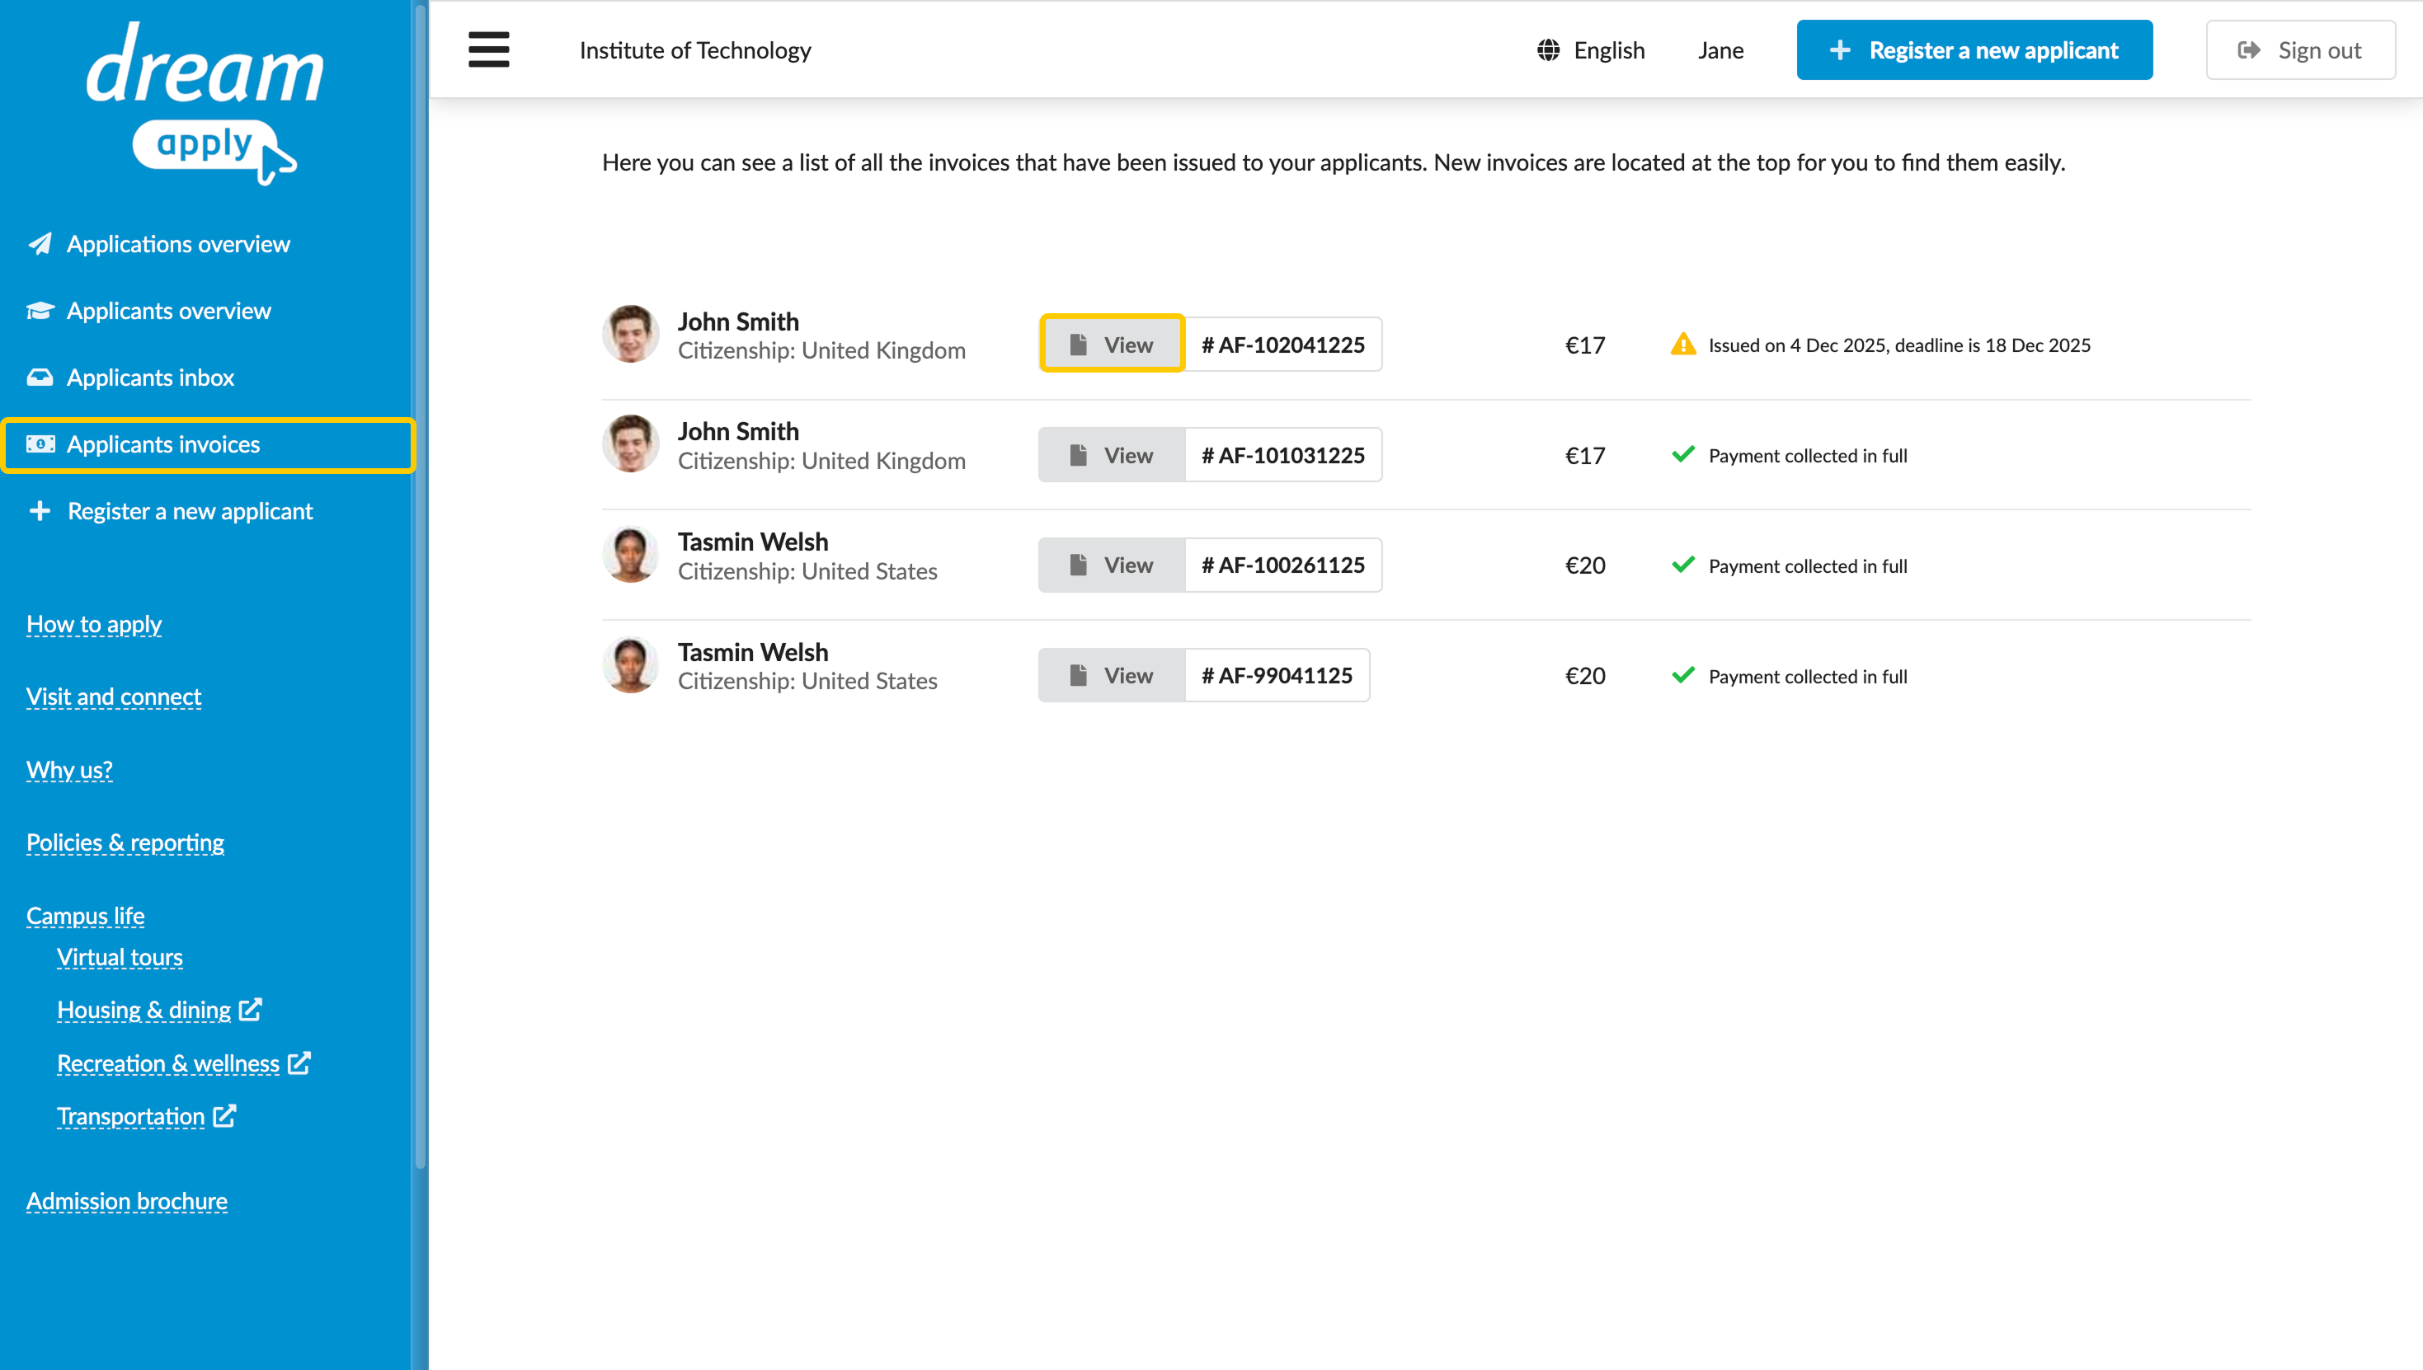View invoice AF-99041125
The image size is (2423, 1370).
pyautogui.click(x=1112, y=676)
